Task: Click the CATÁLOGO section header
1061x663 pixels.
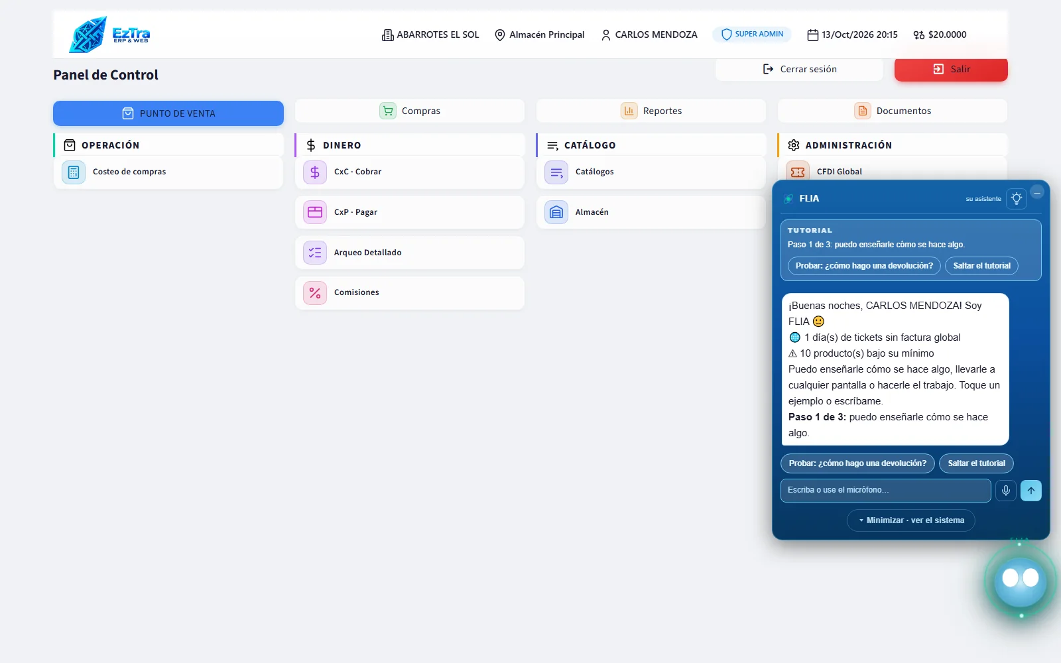Action: [651, 145]
